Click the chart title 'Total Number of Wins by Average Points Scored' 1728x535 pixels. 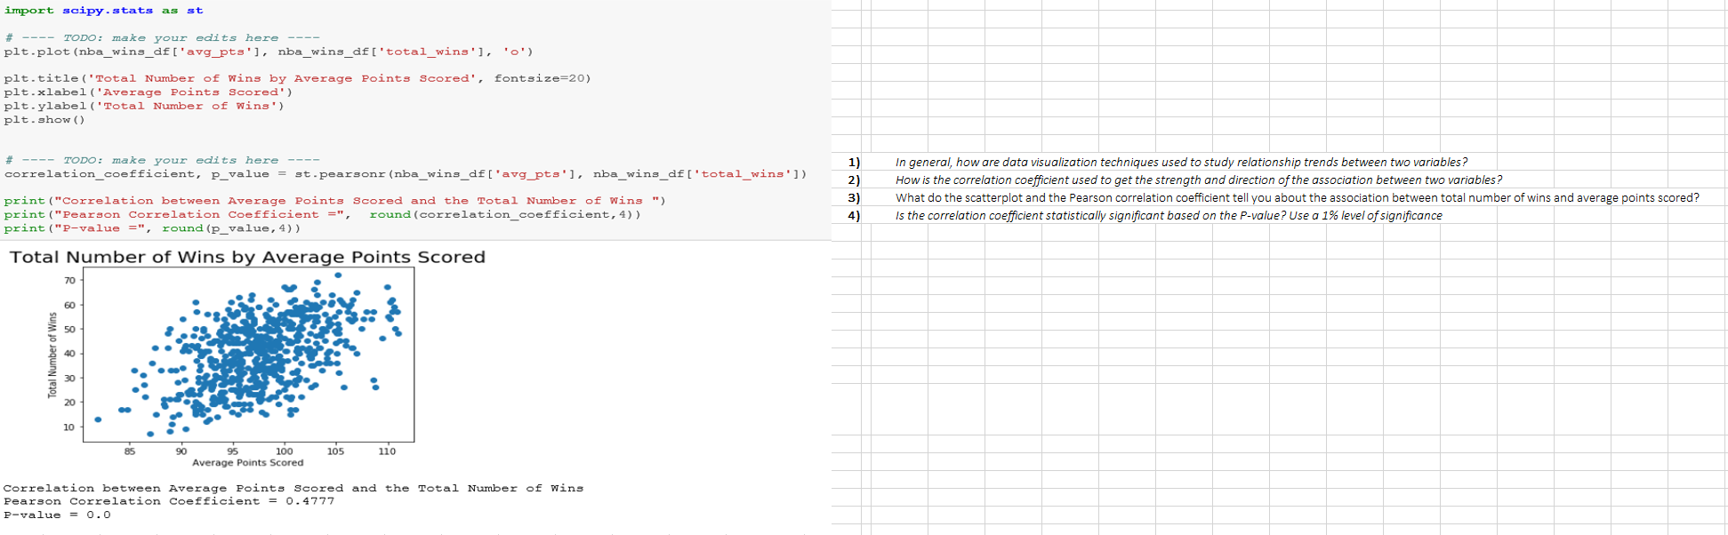point(248,257)
